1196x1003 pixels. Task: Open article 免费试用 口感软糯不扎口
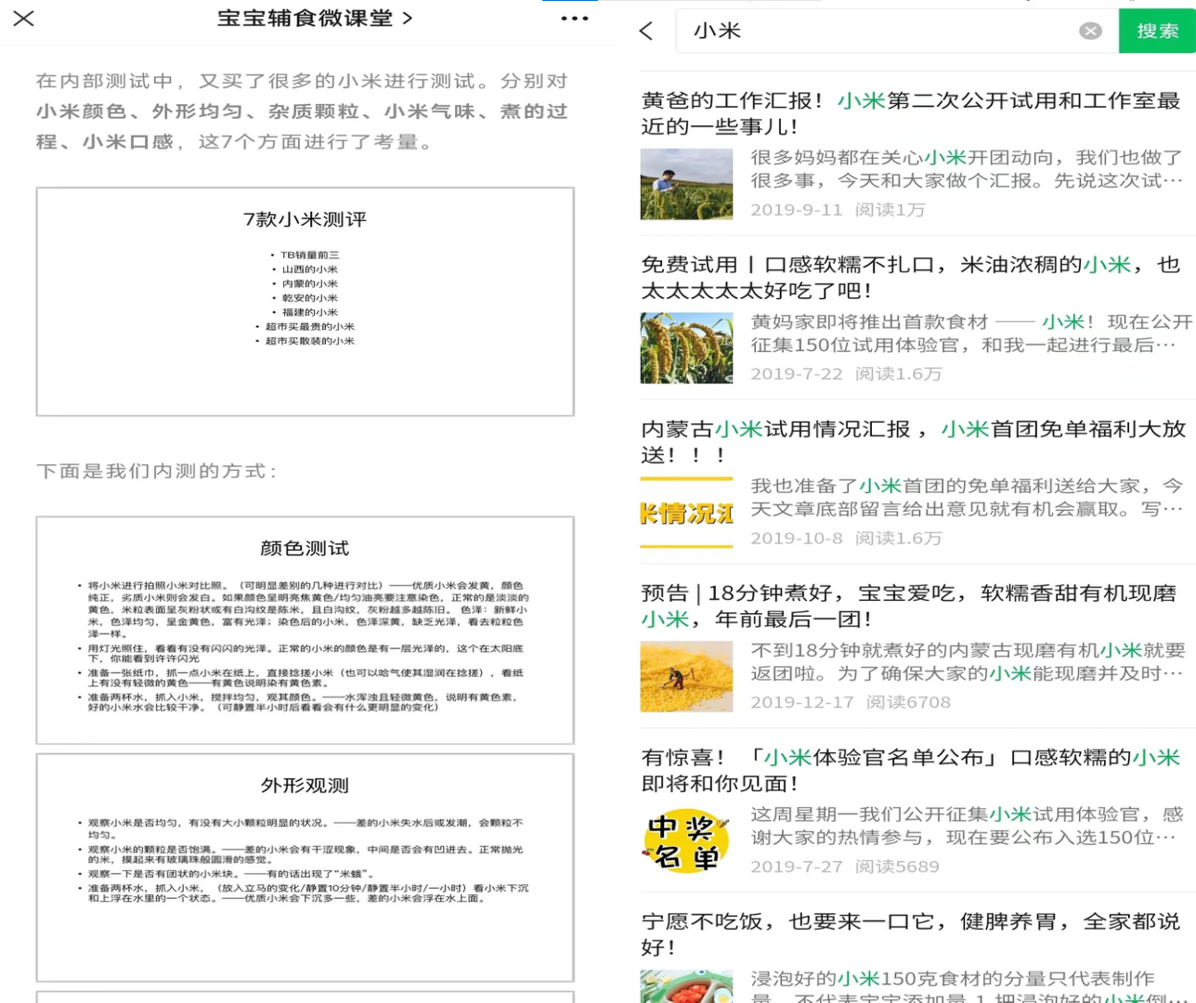click(x=910, y=278)
